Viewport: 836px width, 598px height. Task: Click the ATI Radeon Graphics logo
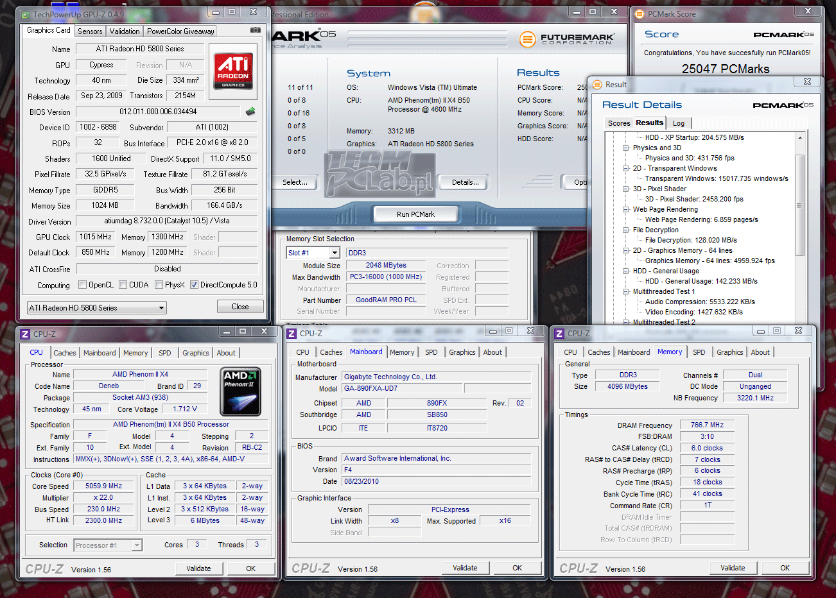coord(233,71)
